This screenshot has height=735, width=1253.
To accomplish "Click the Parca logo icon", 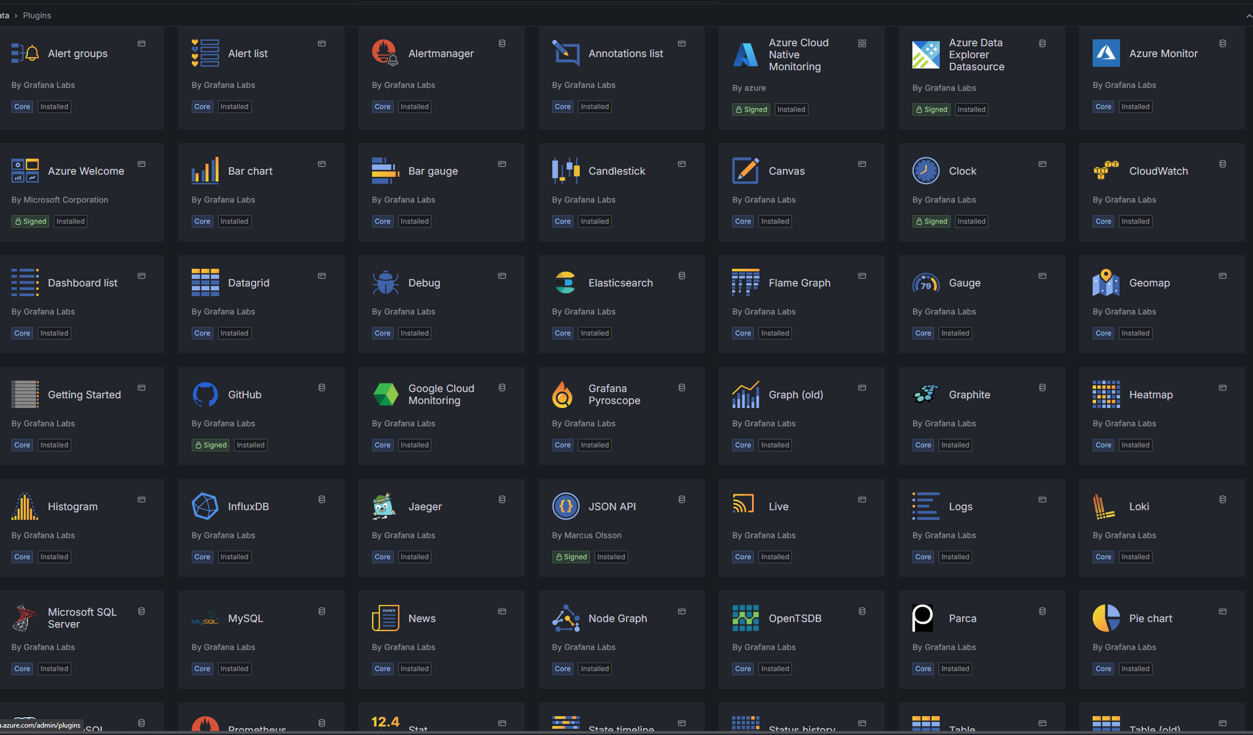I will pos(923,618).
